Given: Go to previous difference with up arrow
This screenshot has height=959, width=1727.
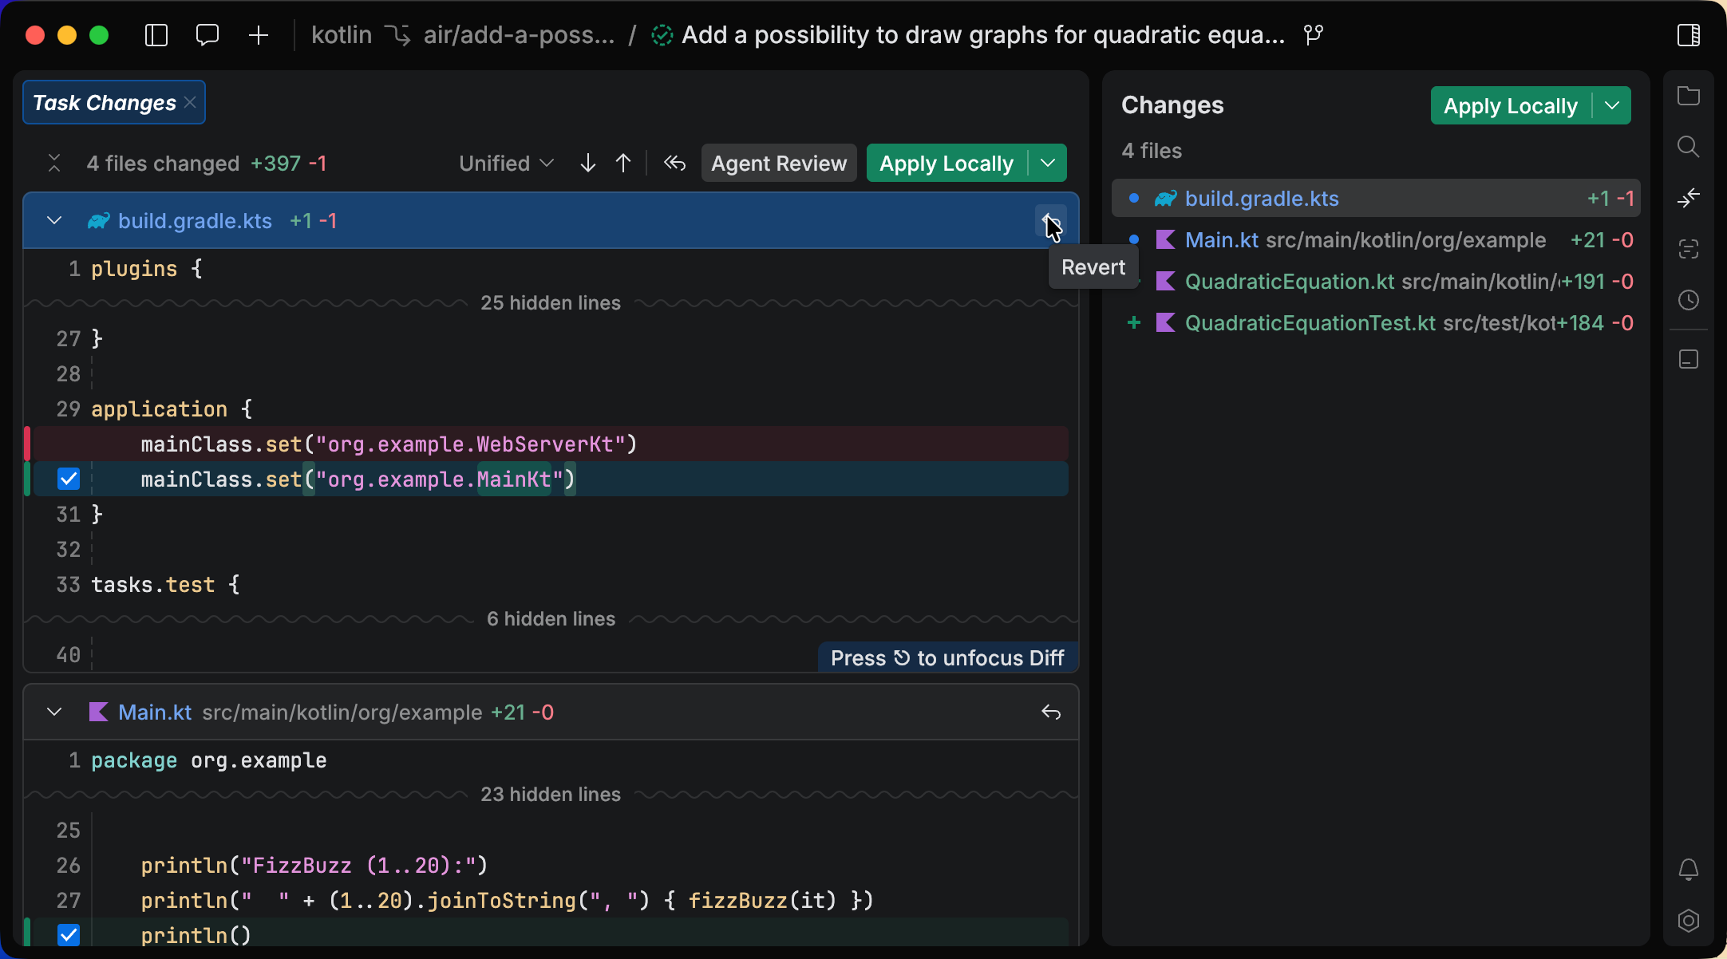Looking at the screenshot, I should (623, 164).
